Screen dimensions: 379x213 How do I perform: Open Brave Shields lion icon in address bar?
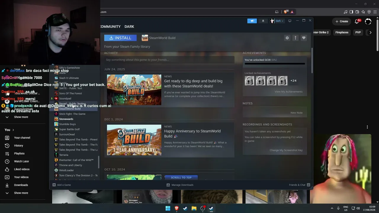click(285, 12)
